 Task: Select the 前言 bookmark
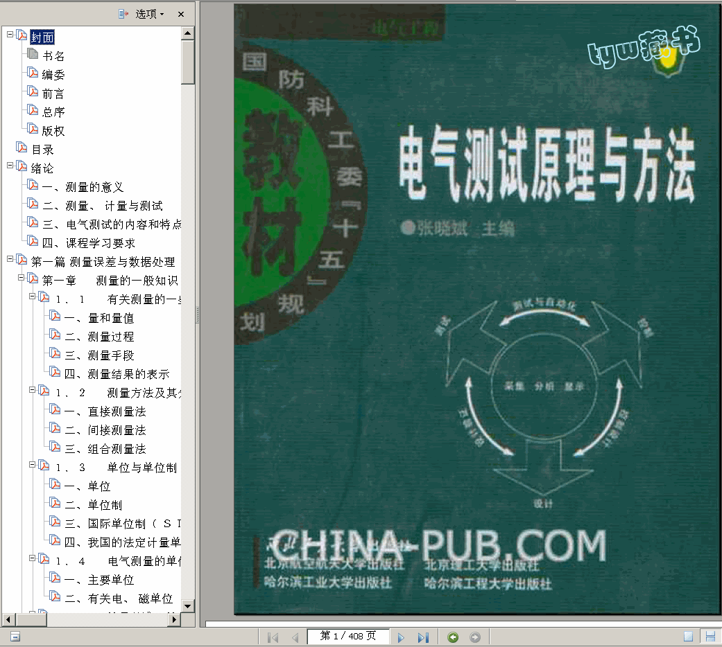click(x=53, y=94)
